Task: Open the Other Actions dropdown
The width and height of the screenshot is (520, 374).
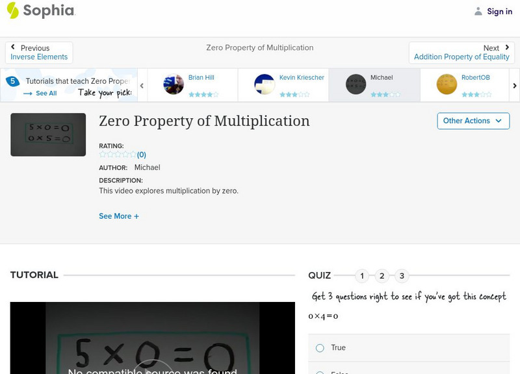Action: (x=473, y=121)
